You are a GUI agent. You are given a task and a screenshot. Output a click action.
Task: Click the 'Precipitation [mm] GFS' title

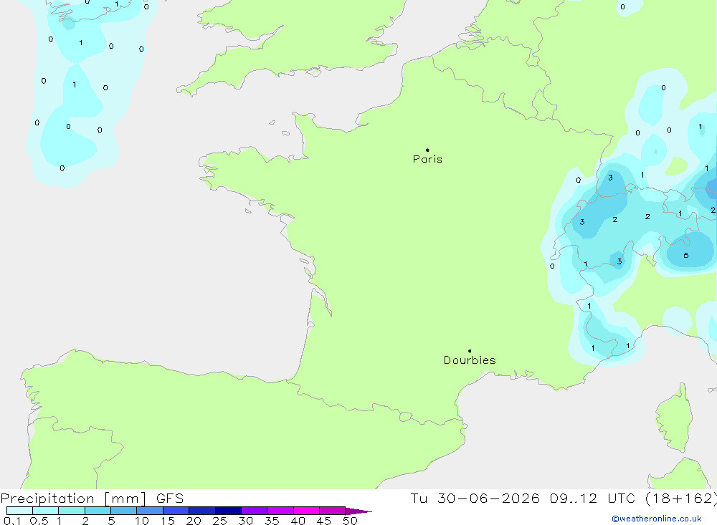pos(92,498)
